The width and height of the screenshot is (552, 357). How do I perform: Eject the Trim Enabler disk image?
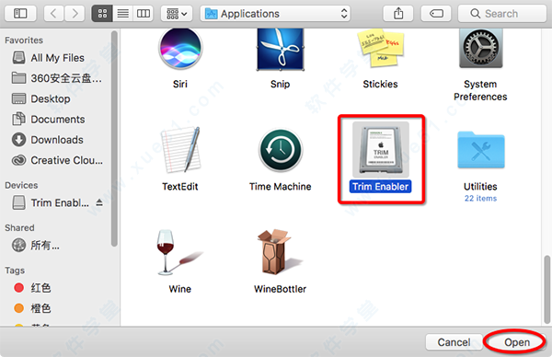click(x=99, y=202)
